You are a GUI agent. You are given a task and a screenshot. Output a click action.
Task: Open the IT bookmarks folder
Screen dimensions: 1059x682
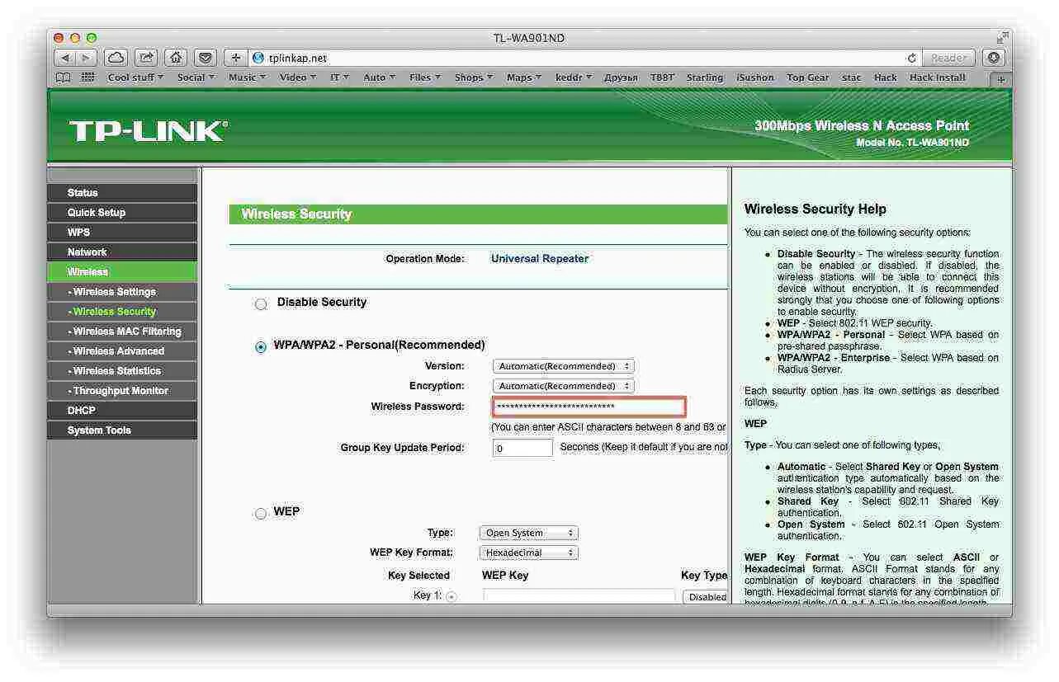coord(339,78)
